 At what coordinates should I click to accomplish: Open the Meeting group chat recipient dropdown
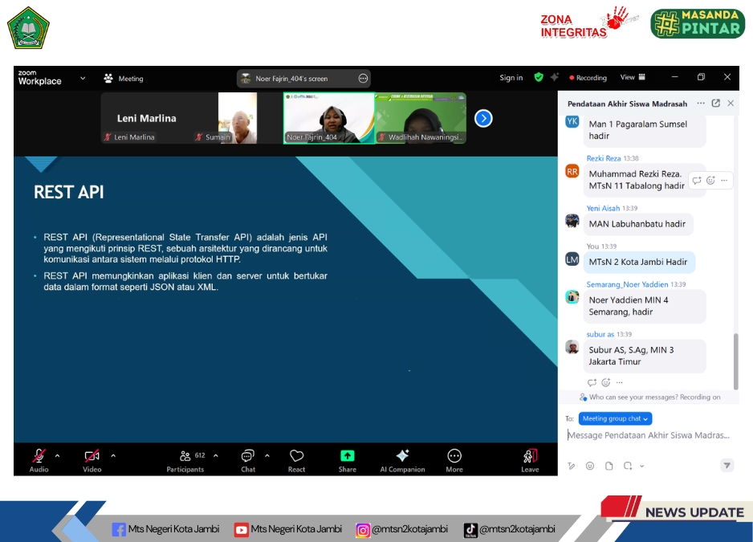615,418
